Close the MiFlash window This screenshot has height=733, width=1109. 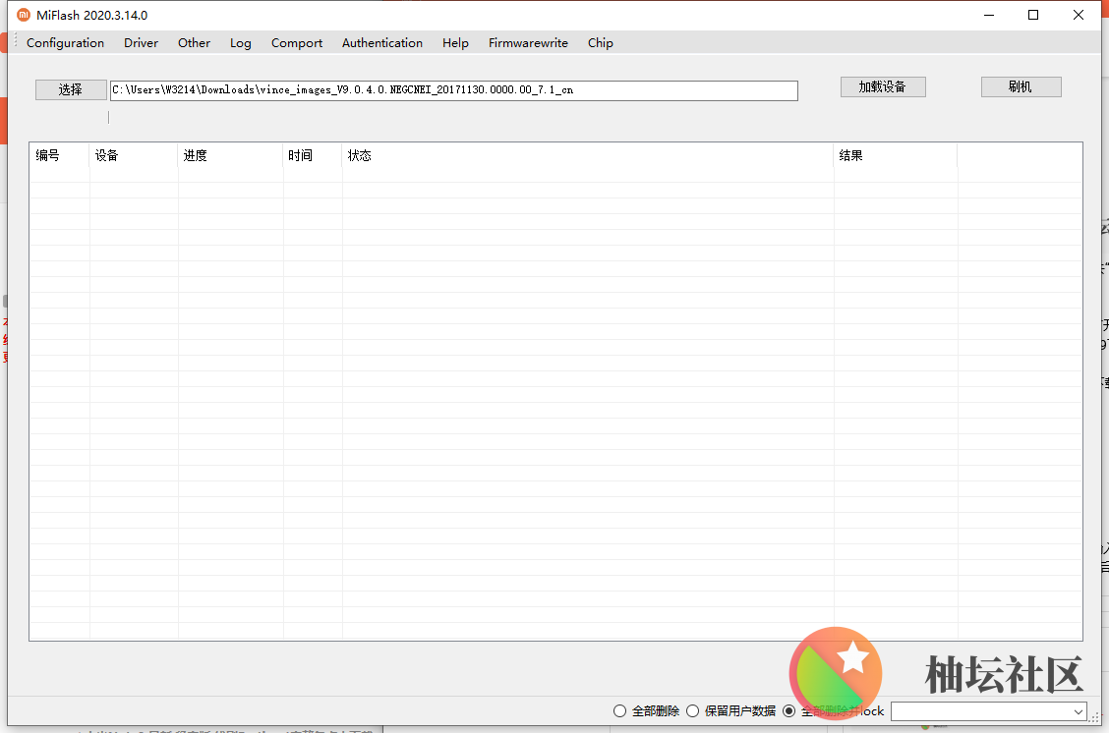(x=1079, y=15)
